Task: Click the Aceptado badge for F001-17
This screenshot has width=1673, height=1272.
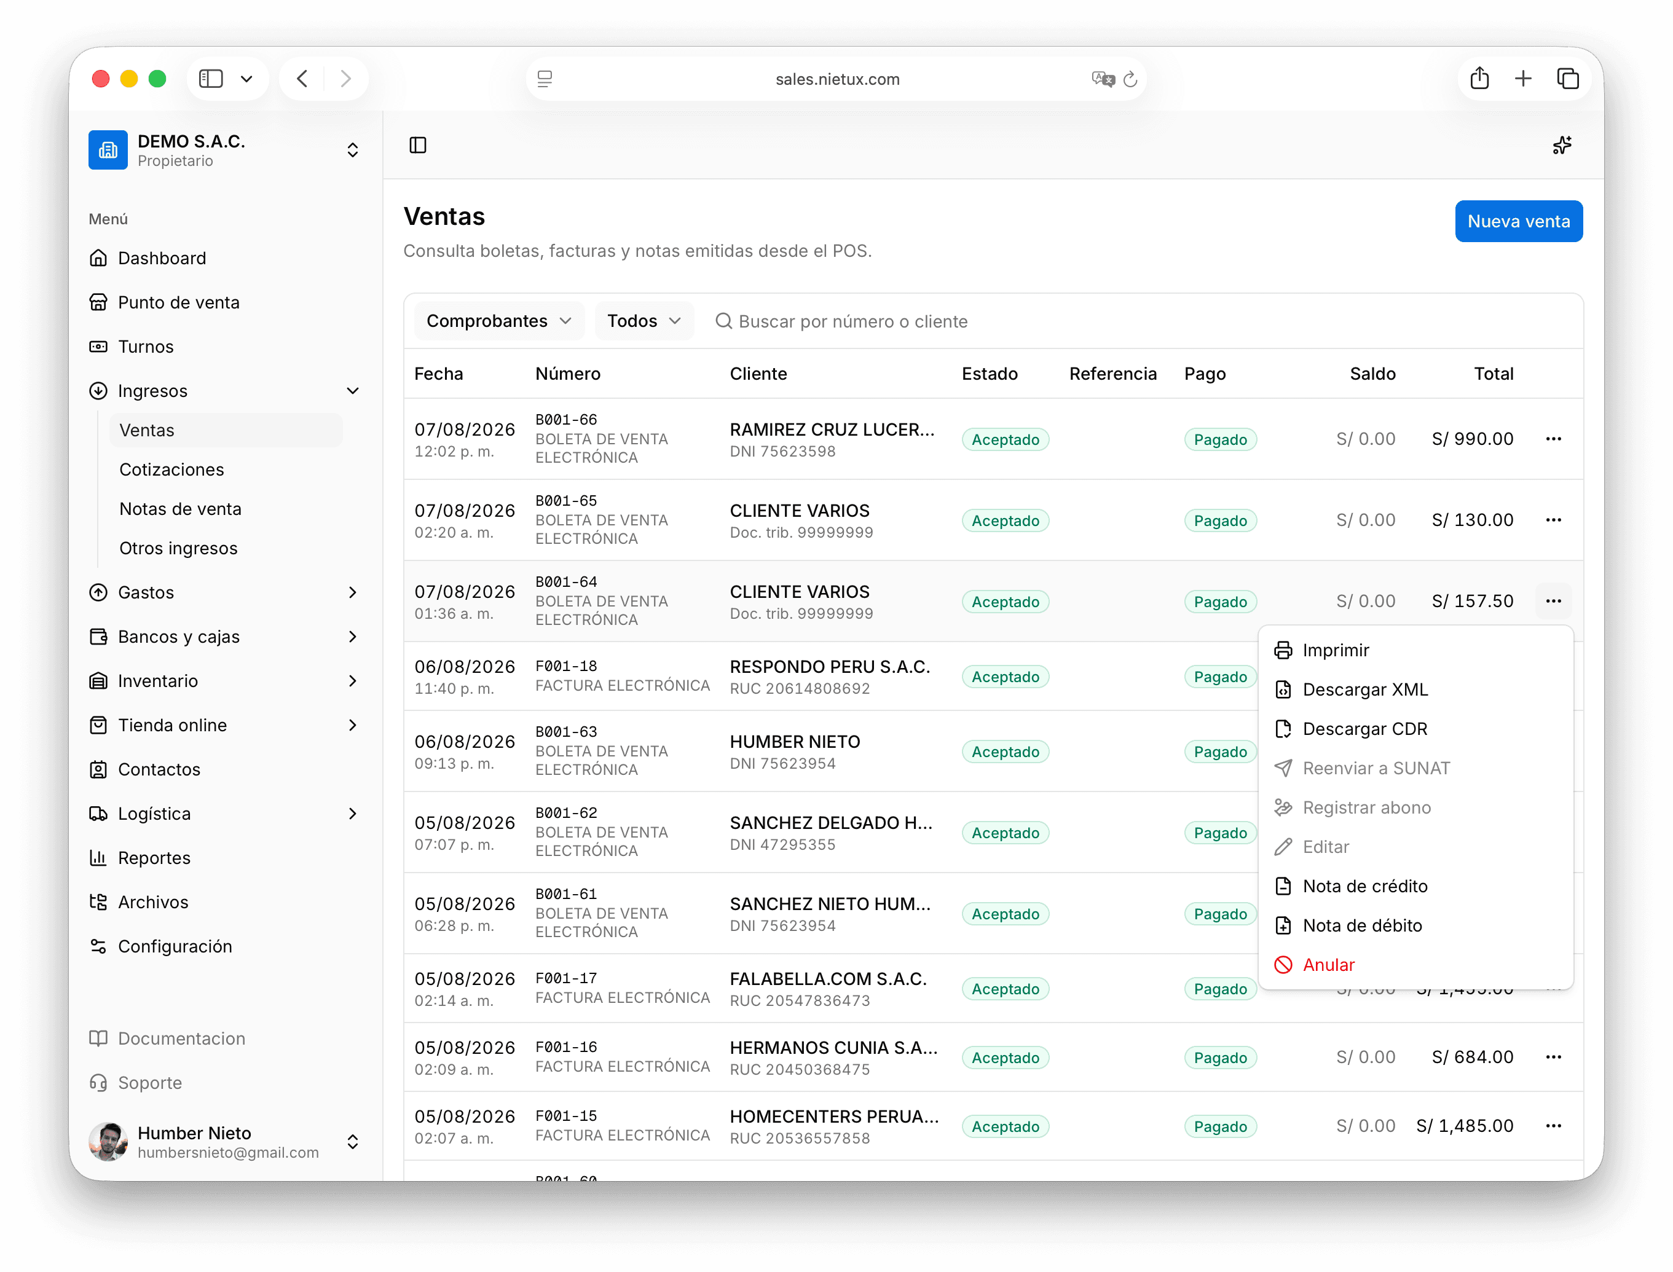Action: (1005, 989)
